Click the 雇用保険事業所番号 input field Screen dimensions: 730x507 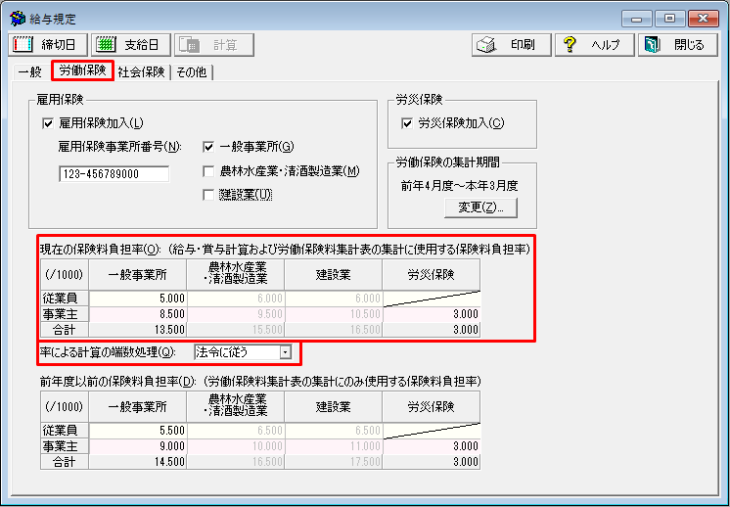coord(114,174)
